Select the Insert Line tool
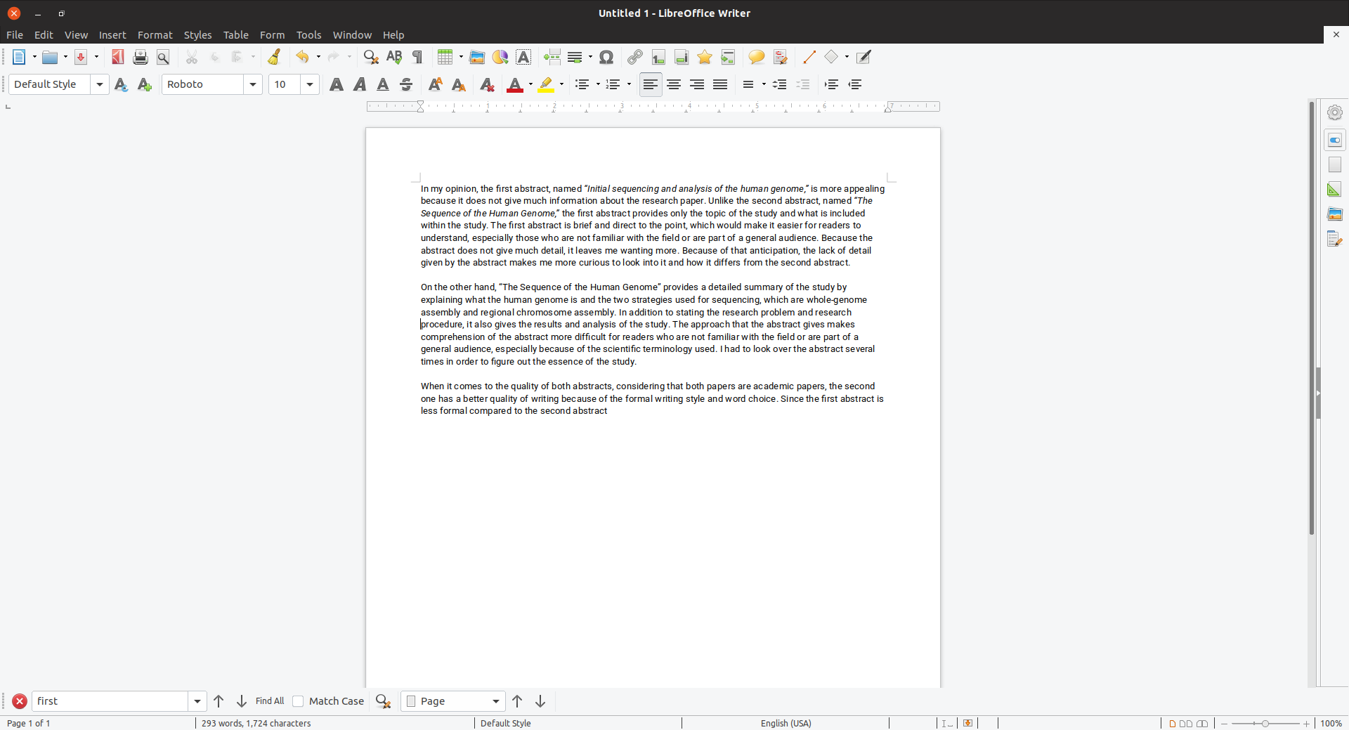Image resolution: width=1349 pixels, height=730 pixels. pyautogui.click(x=809, y=58)
